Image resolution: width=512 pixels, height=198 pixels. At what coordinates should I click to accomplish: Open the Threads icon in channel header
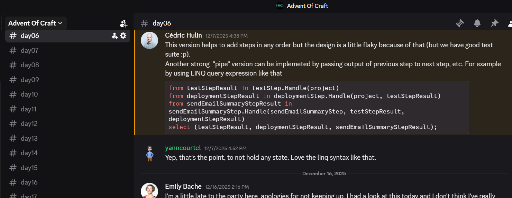(x=459, y=23)
